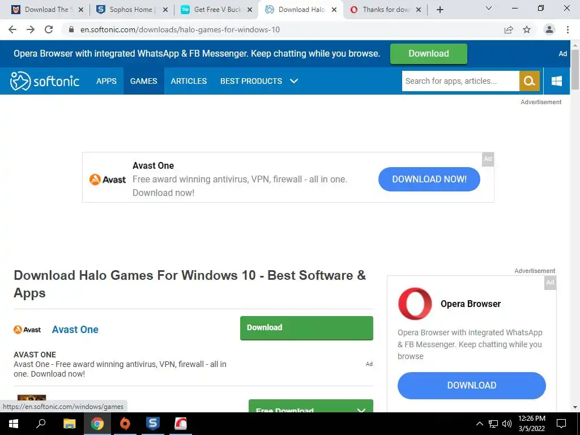The width and height of the screenshot is (580, 435).
Task: Click the 'Download Halo Games For Windows 10' heading
Action: pyautogui.click(x=190, y=284)
